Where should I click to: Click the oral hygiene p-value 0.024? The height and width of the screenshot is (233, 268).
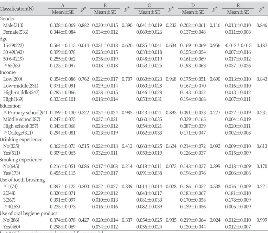(215, 220)
